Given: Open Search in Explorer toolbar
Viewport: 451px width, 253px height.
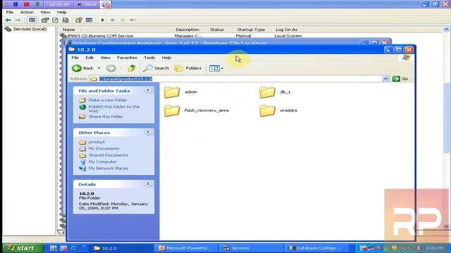Looking at the screenshot, I should coord(156,68).
